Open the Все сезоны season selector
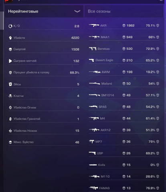 [x=124, y=11]
